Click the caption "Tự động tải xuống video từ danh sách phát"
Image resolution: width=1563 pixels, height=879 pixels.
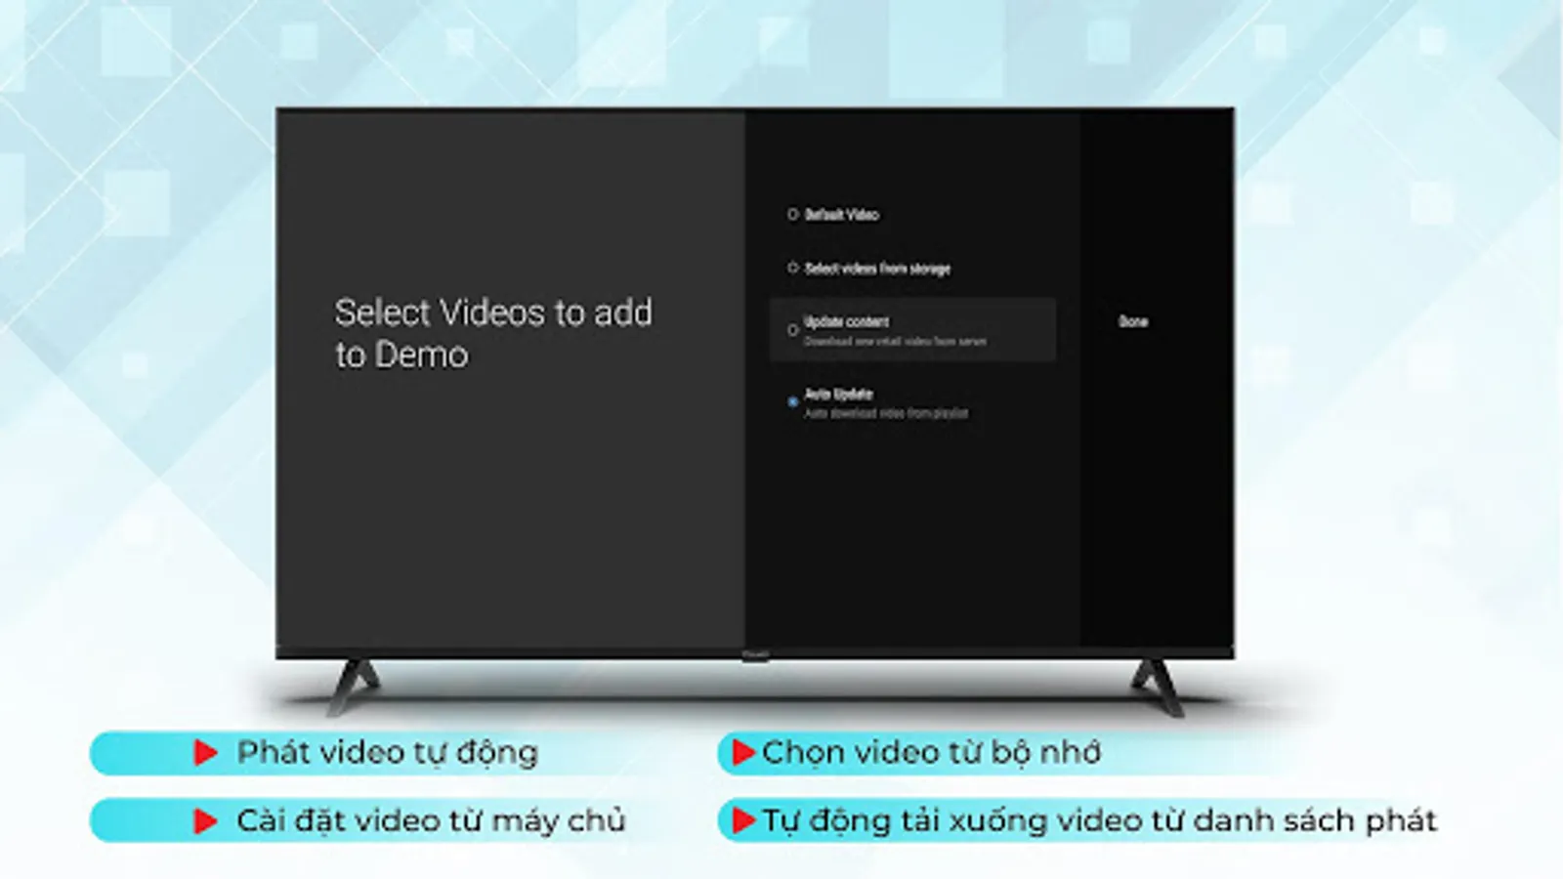click(1100, 820)
